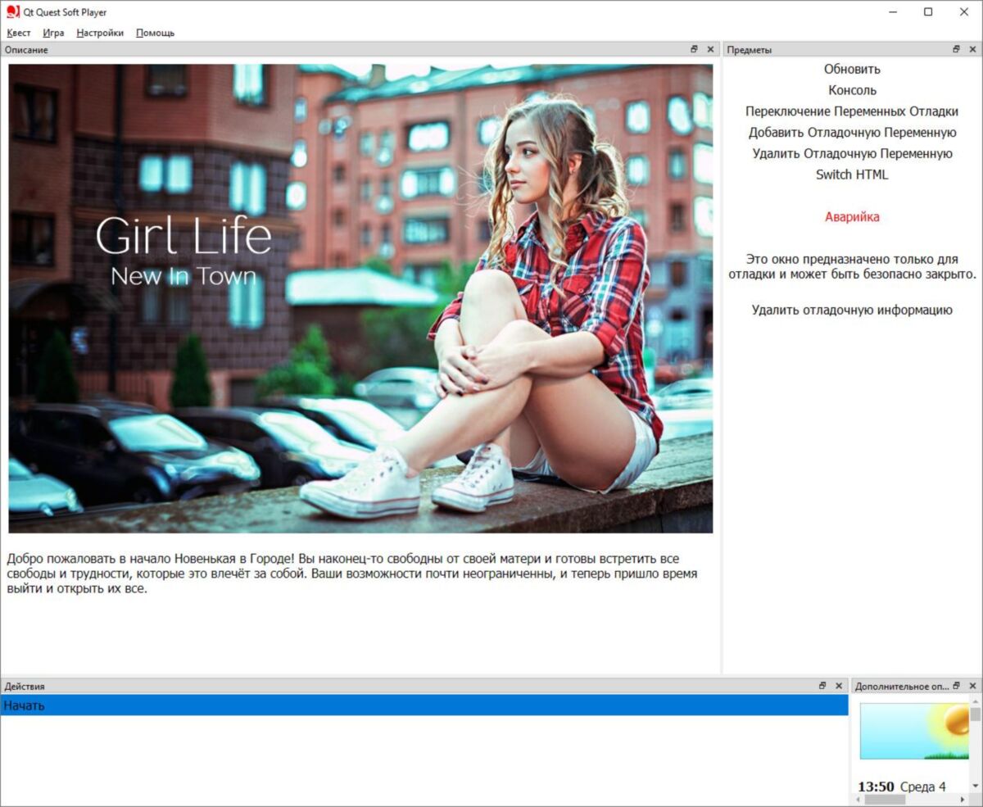Image resolution: width=983 pixels, height=807 pixels.
Task: Float the Действия panel
Action: pyautogui.click(x=822, y=686)
